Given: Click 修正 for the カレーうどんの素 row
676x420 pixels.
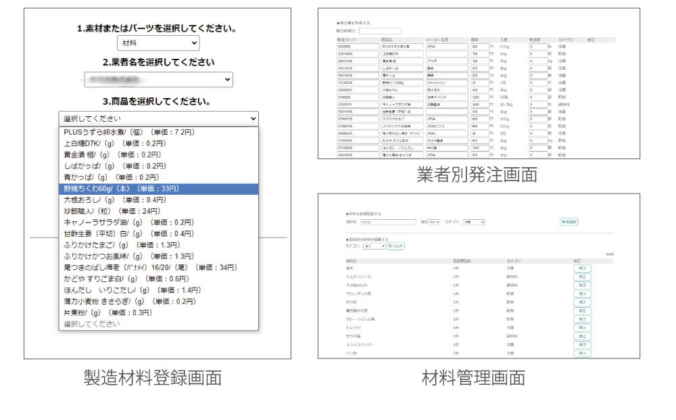Looking at the screenshot, I should pos(582,319).
